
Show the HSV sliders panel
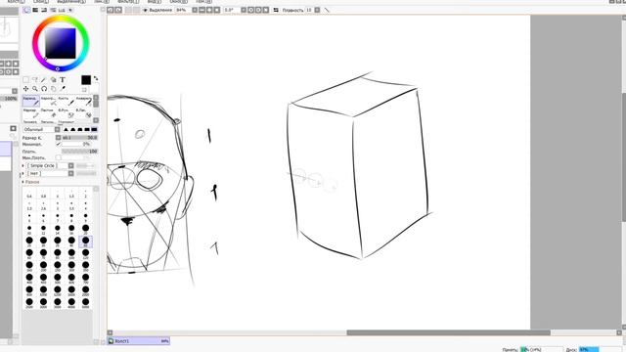(x=44, y=10)
